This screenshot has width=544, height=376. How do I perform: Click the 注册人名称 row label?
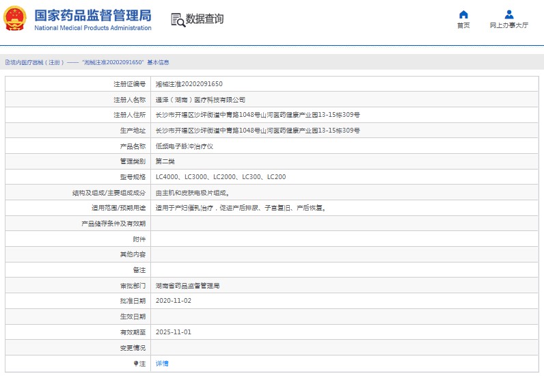[130, 100]
